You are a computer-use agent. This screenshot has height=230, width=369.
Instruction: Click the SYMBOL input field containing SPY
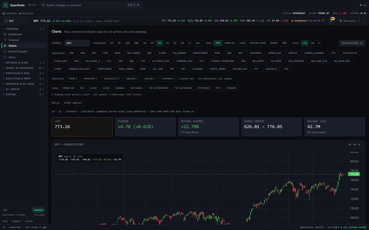[x=77, y=43]
